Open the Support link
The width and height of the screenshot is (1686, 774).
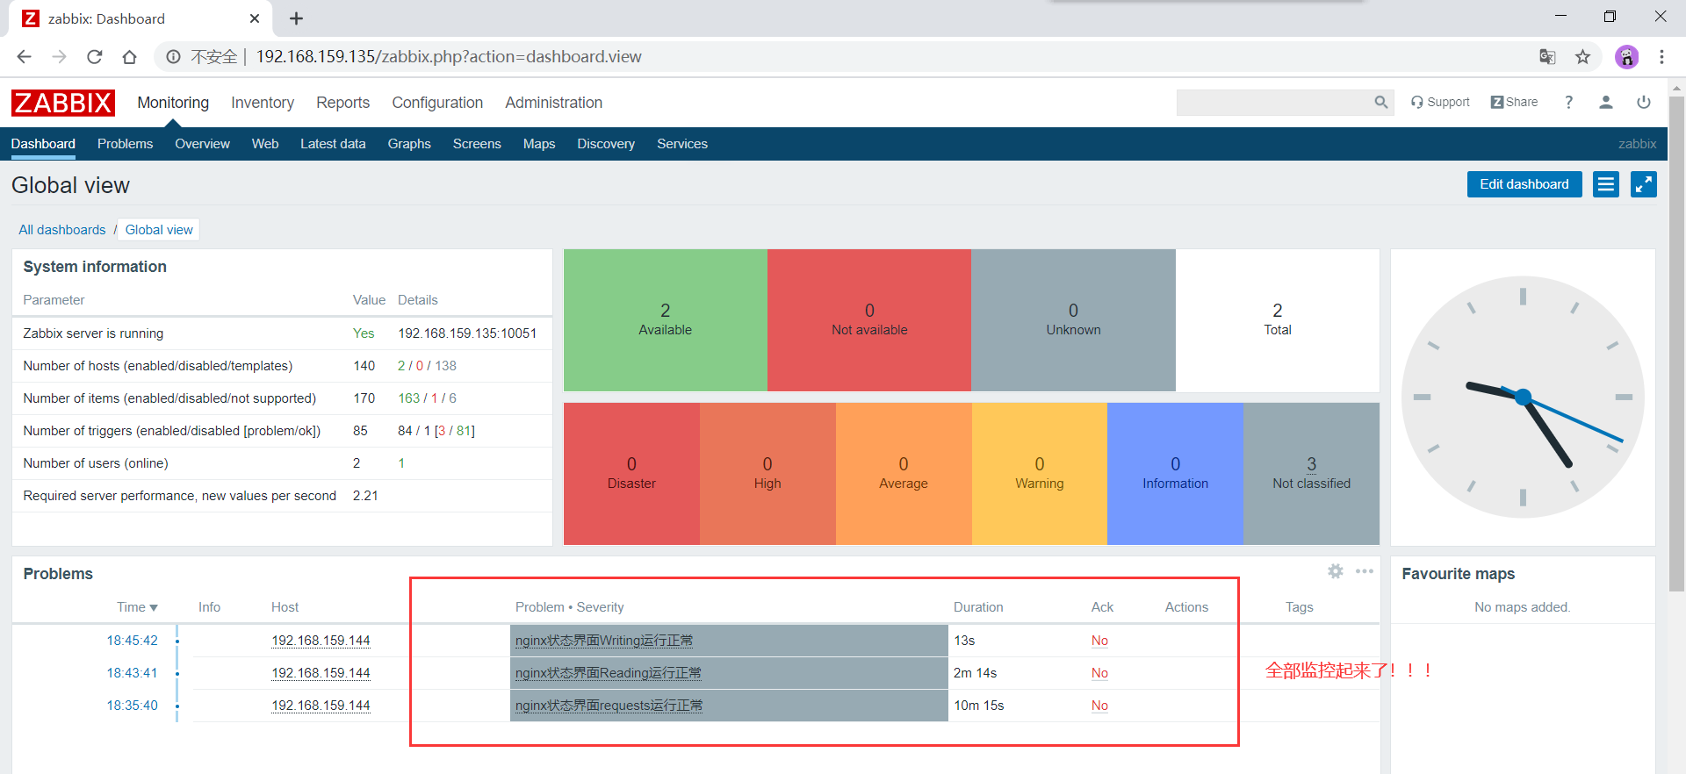(1440, 103)
